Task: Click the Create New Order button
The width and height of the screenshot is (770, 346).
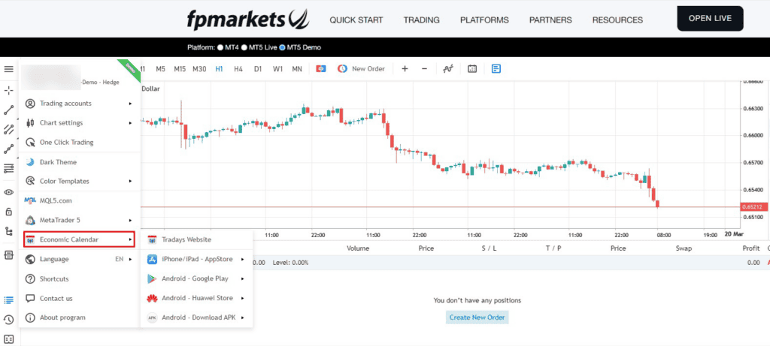Action: [x=477, y=317]
